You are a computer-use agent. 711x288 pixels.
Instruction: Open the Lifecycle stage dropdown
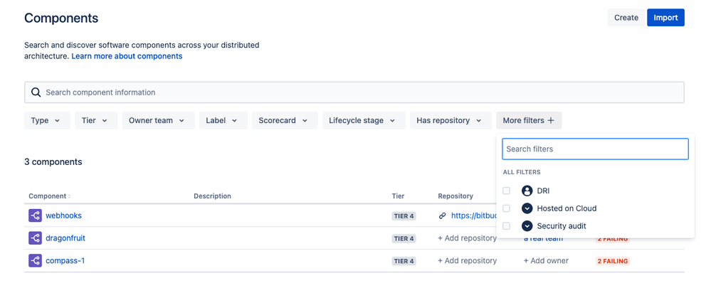(x=363, y=121)
